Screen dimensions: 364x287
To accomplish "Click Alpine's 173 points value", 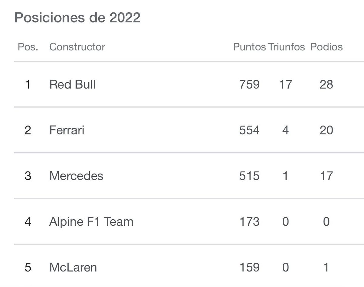I will [249, 222].
